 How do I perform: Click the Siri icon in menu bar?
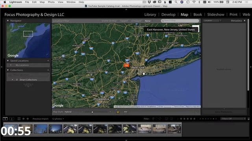tap(182, 2)
